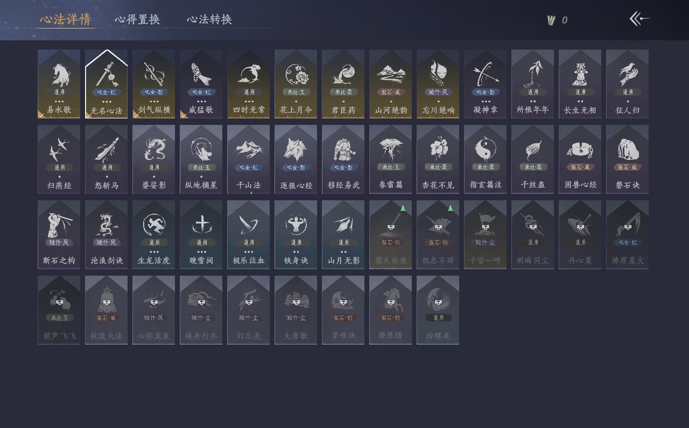The image size is (689, 428).
Task: Open the 心法详情 tab
Action: click(65, 19)
